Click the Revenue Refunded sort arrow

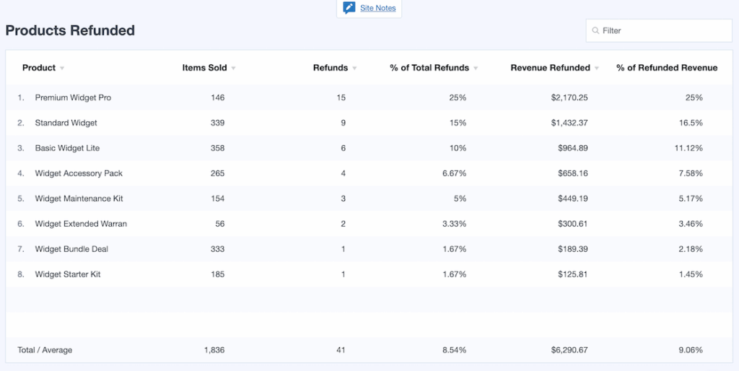pyautogui.click(x=597, y=69)
